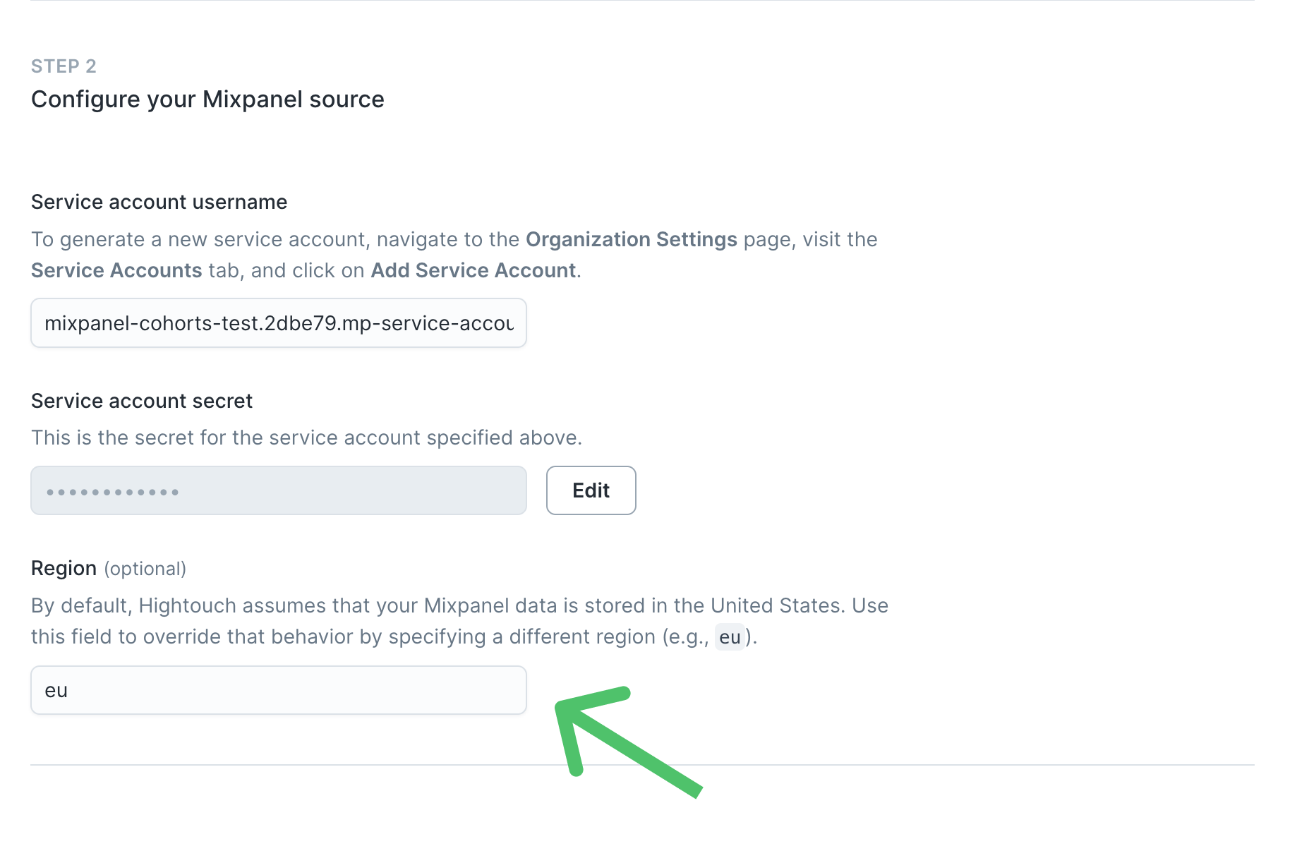Click the "Configure your Mixpanel source" title

coord(207,99)
